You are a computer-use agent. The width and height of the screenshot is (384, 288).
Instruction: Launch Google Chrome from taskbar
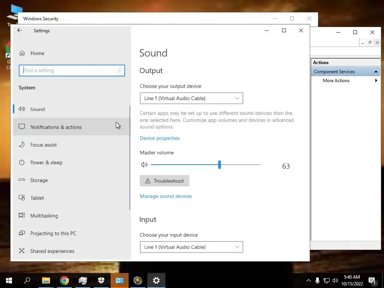coord(64,280)
